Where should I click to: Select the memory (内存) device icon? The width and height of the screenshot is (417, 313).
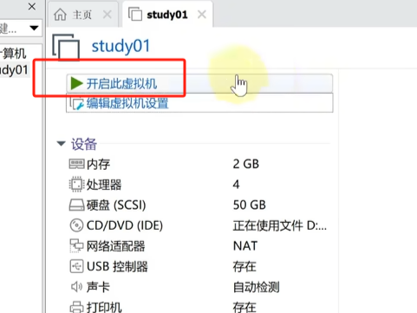(x=76, y=164)
